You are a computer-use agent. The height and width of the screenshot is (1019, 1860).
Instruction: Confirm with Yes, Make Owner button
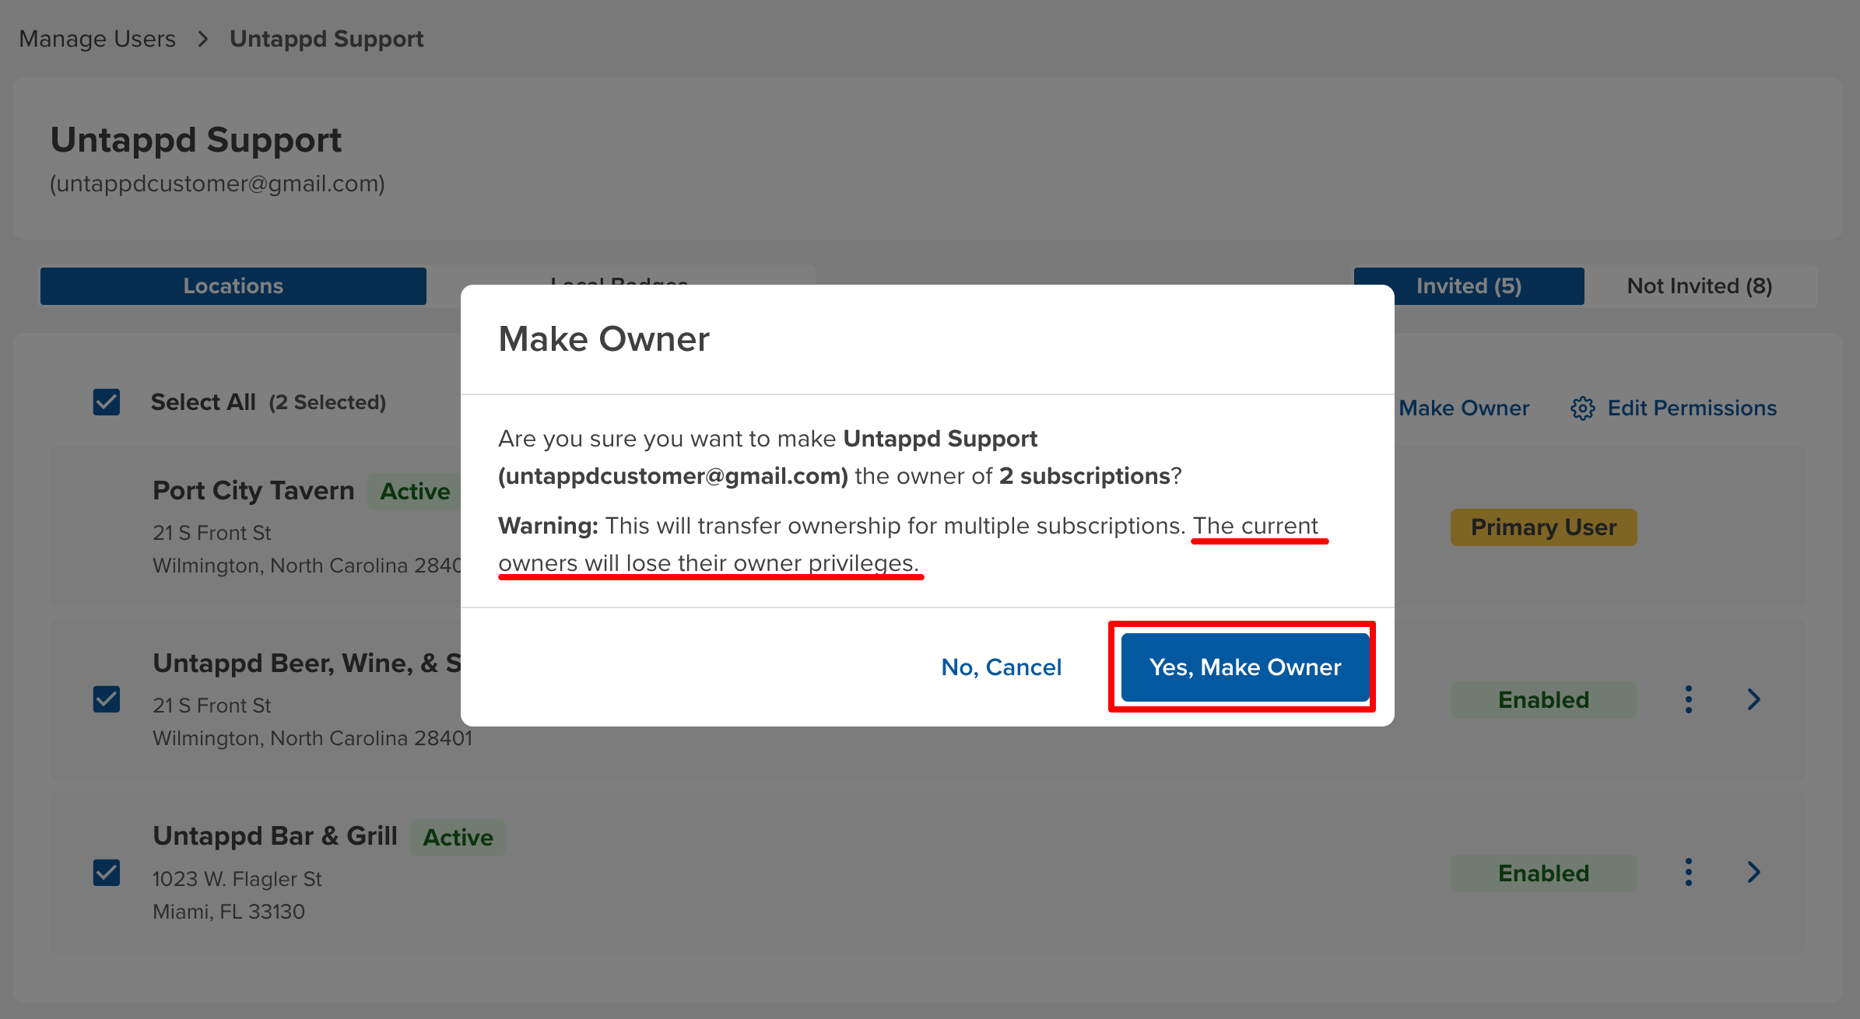point(1244,667)
